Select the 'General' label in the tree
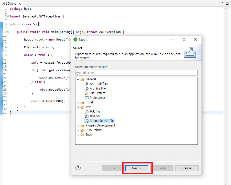231x185 pixels. pos(91,79)
